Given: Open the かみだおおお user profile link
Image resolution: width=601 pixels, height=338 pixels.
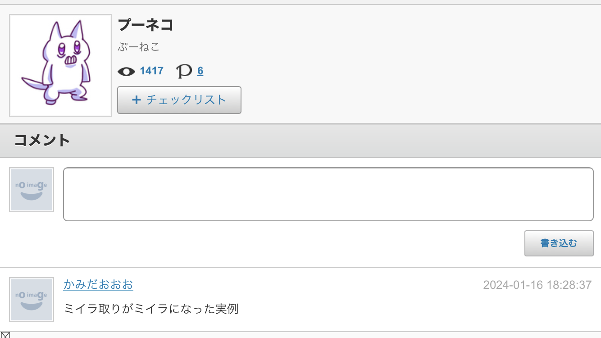Looking at the screenshot, I should tap(98, 285).
